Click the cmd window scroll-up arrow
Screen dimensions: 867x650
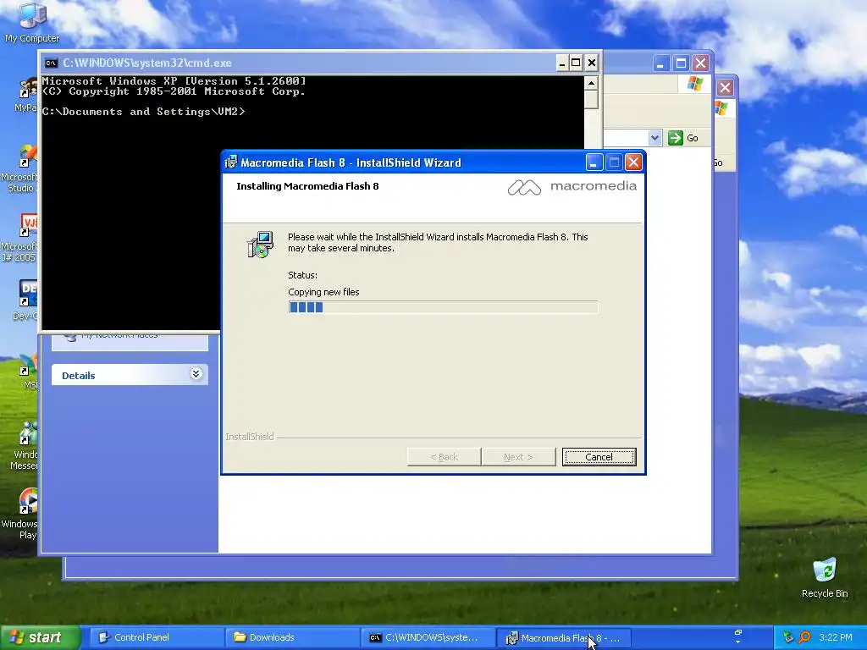pos(591,84)
